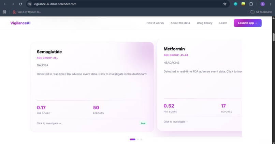
Task: Open the purple 'S' profile avatar
Action: pyautogui.click(x=263, y=4)
